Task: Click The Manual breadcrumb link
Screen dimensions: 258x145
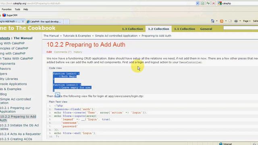Action: tap(51, 36)
